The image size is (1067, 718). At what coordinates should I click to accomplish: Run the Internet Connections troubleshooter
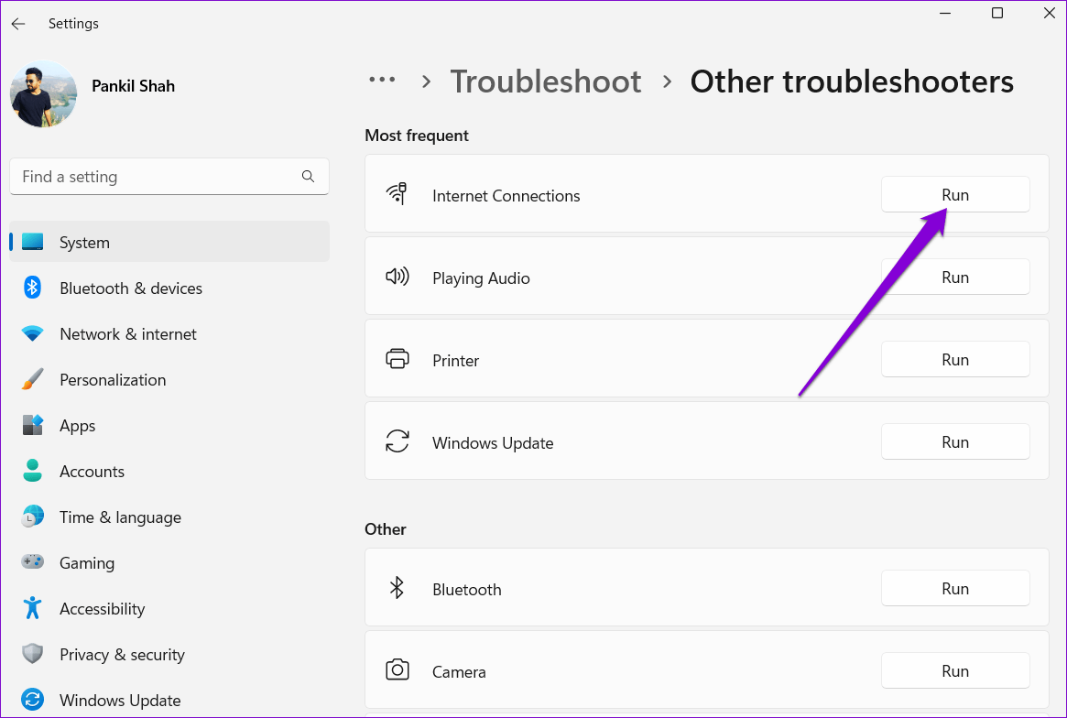954,195
